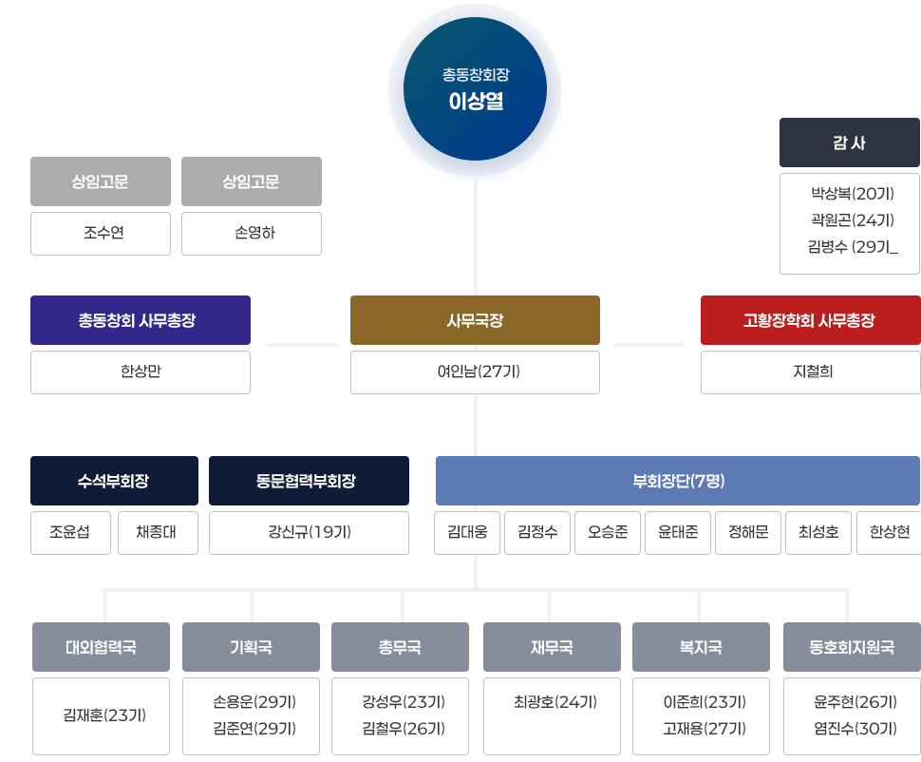This screenshot has height=762, width=921.
Task: Select the 대외협력국 department header
Action: click(x=101, y=647)
